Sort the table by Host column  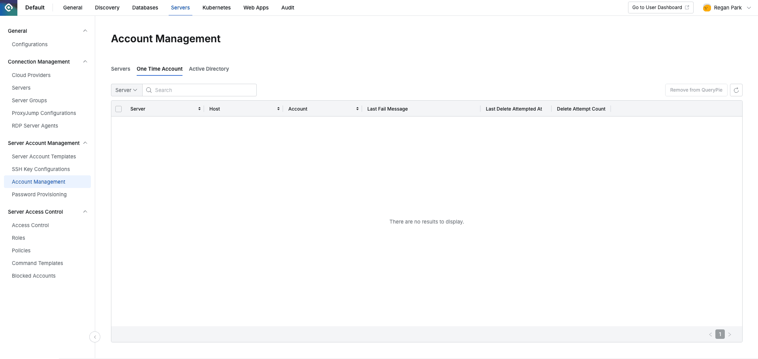(x=278, y=109)
